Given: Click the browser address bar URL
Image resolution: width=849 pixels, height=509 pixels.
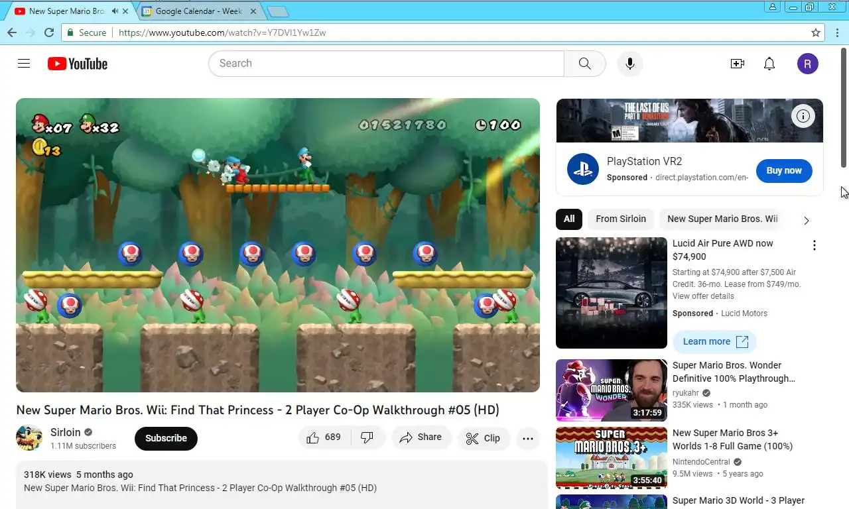Looking at the screenshot, I should [222, 32].
